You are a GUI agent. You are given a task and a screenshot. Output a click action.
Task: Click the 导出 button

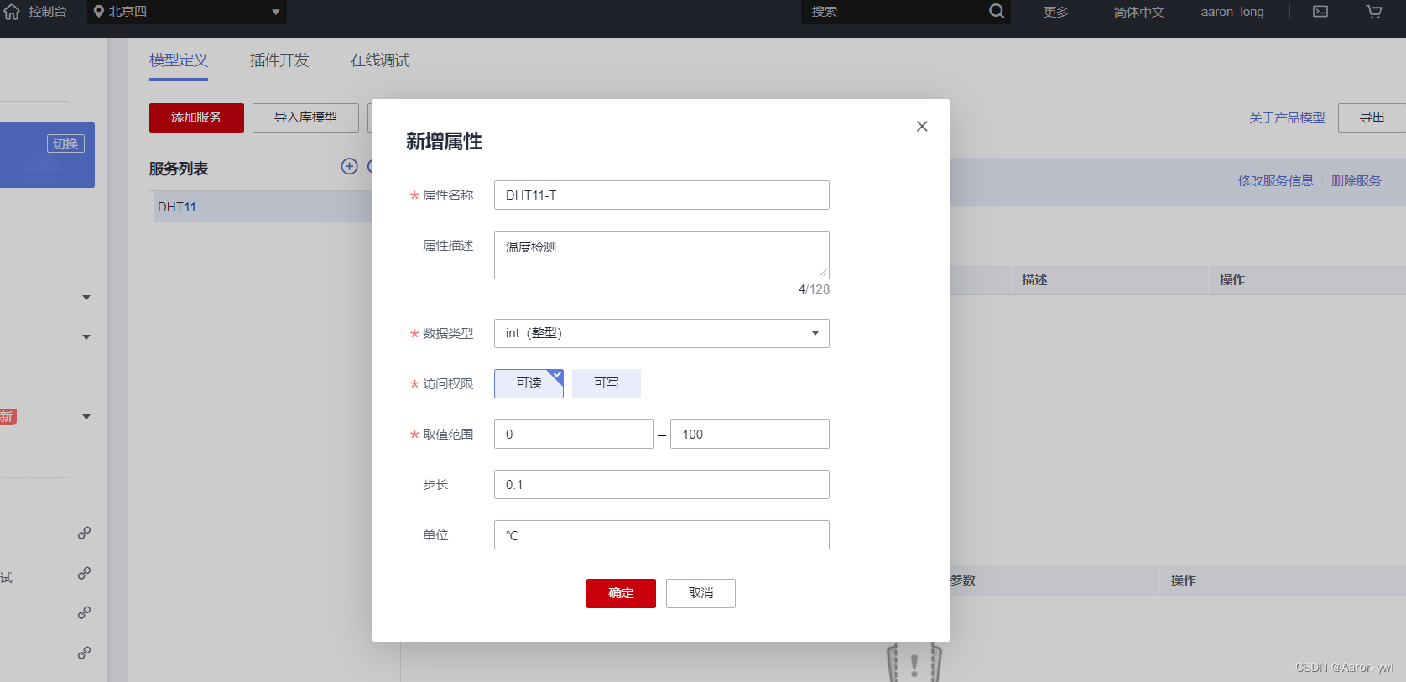tap(1372, 117)
